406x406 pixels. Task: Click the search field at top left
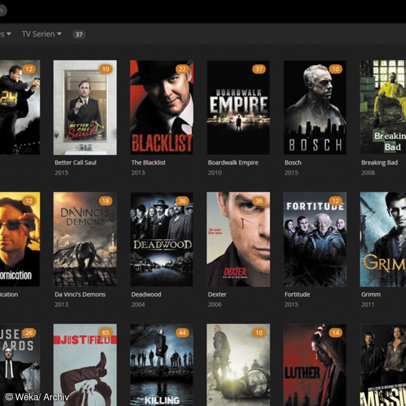(3, 10)
